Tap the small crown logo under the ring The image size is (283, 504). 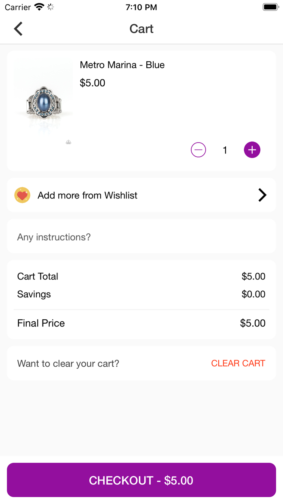tap(68, 142)
